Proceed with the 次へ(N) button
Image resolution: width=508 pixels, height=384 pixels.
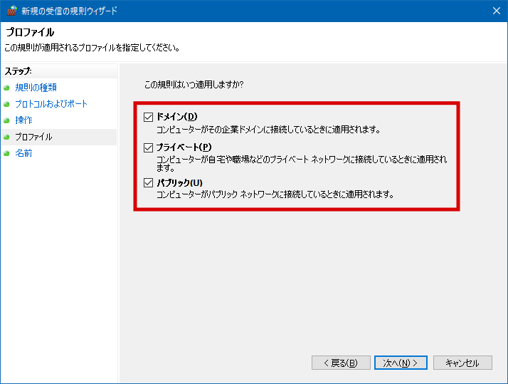(401, 363)
